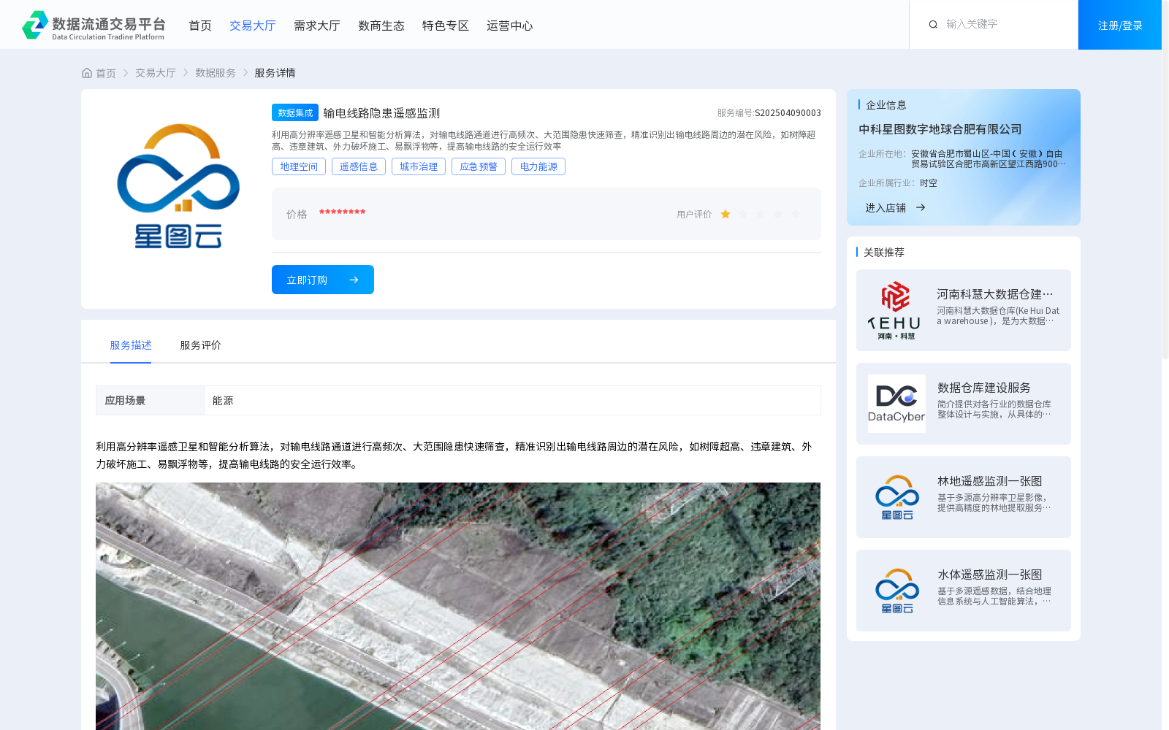Click the 注册/登录 button
1169x730 pixels.
pos(1120,25)
